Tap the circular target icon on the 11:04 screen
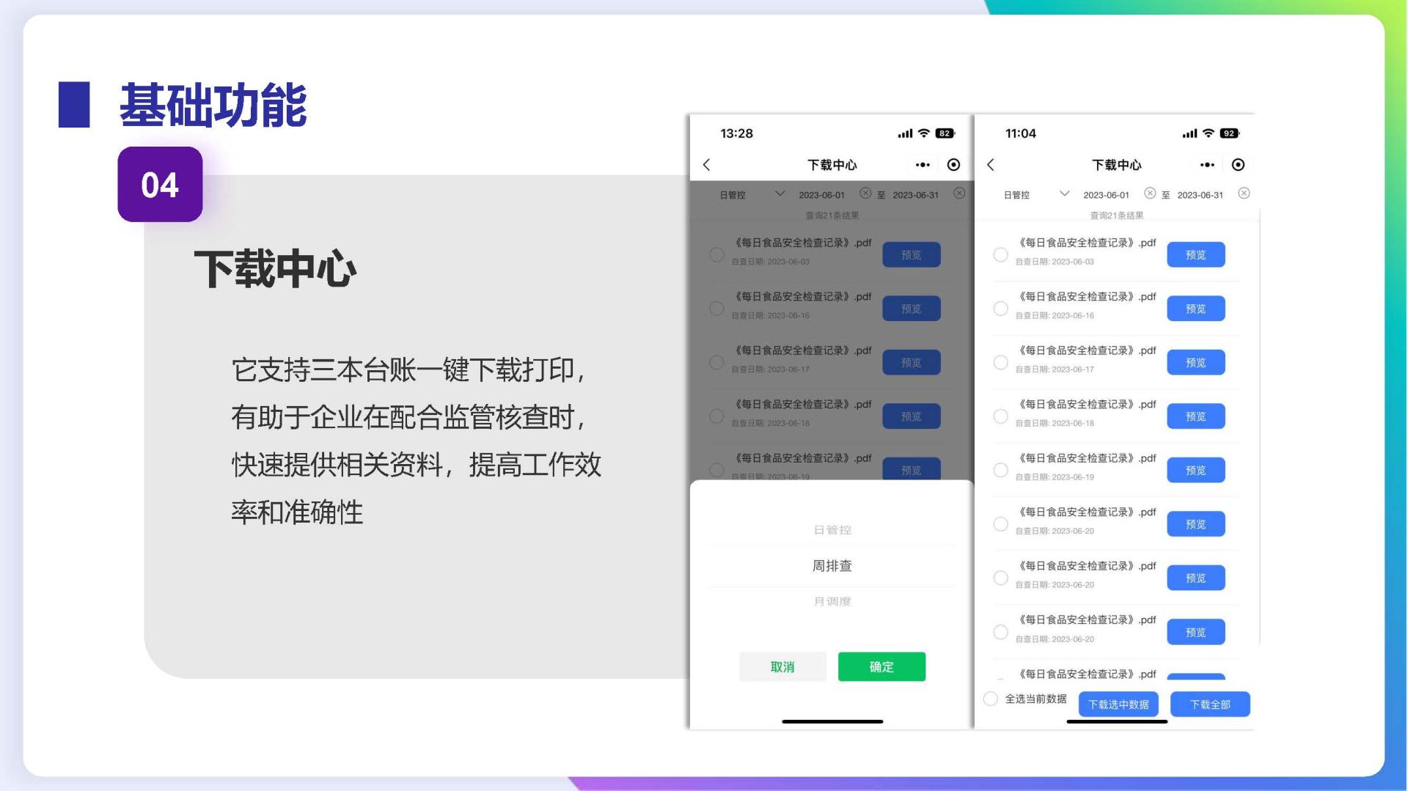 tap(1238, 165)
